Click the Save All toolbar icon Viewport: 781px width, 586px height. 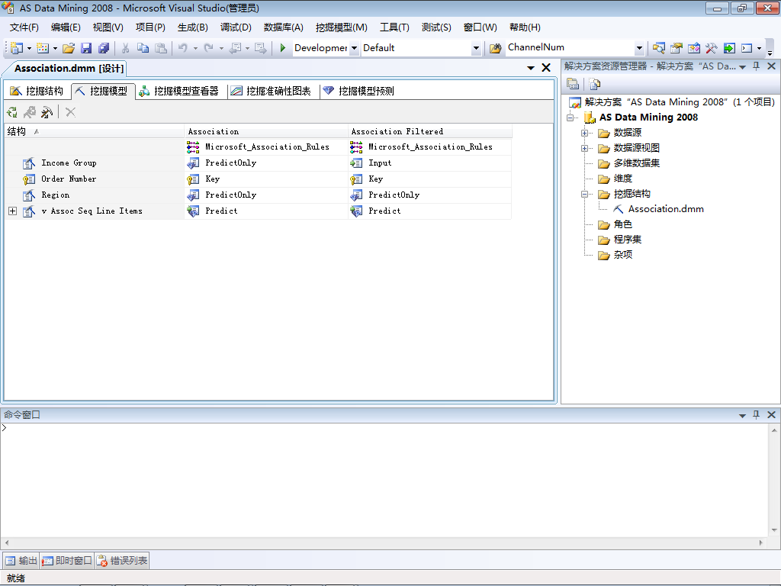(x=104, y=48)
